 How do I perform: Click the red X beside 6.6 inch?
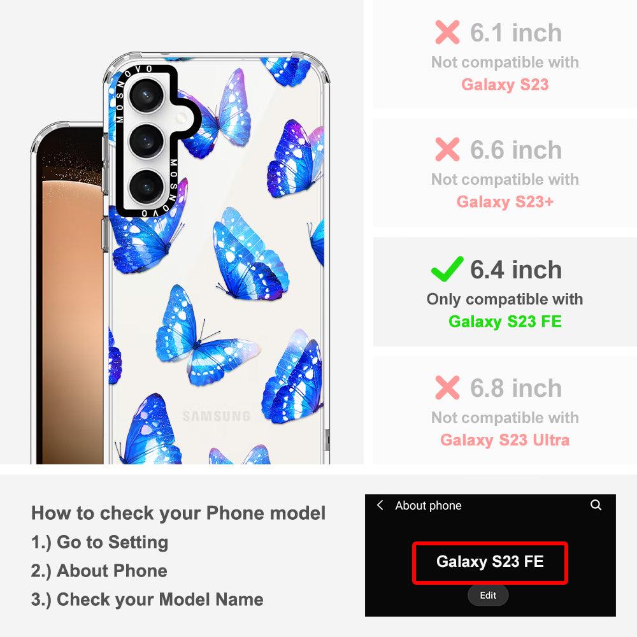tap(447, 149)
